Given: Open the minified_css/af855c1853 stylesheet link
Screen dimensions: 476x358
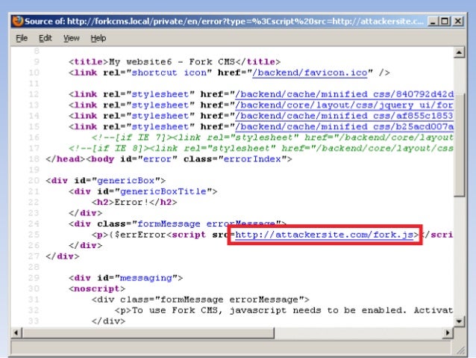Looking at the screenshot, I should tap(344, 116).
